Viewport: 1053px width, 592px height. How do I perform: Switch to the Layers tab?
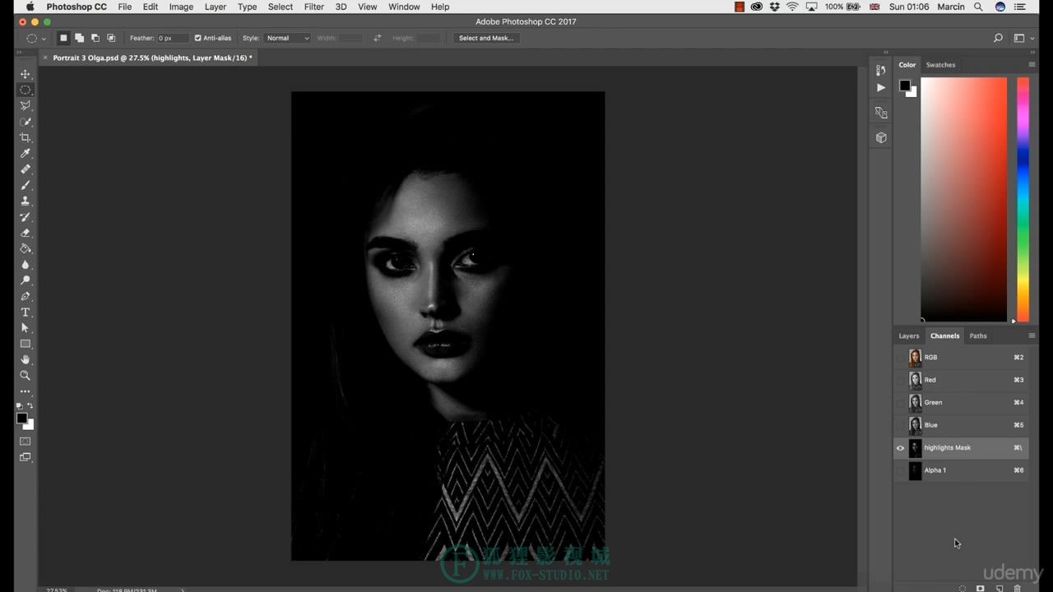pos(909,335)
